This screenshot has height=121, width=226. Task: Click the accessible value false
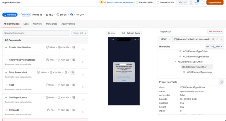(182, 95)
